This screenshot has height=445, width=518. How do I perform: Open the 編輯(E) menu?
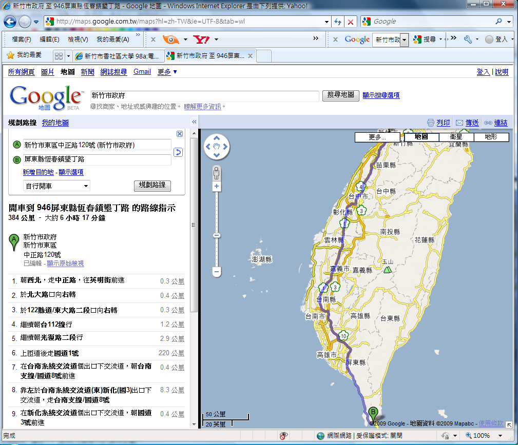tap(50, 39)
